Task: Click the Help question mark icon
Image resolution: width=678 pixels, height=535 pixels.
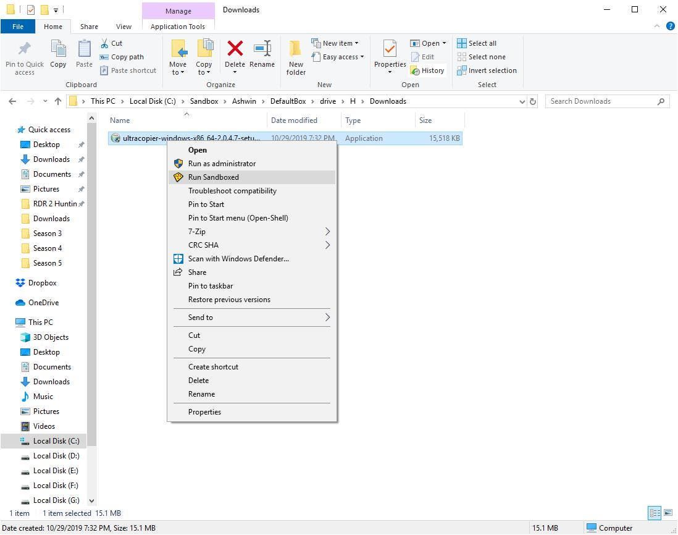Action: click(670, 26)
